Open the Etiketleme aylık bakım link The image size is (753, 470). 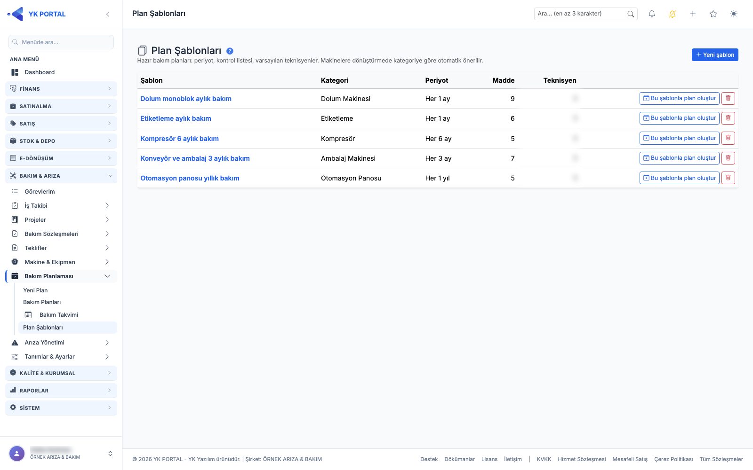pyautogui.click(x=176, y=118)
